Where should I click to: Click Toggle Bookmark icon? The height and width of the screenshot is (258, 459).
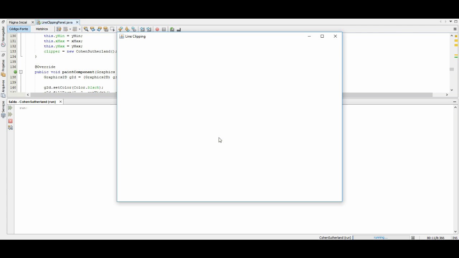[134, 29]
